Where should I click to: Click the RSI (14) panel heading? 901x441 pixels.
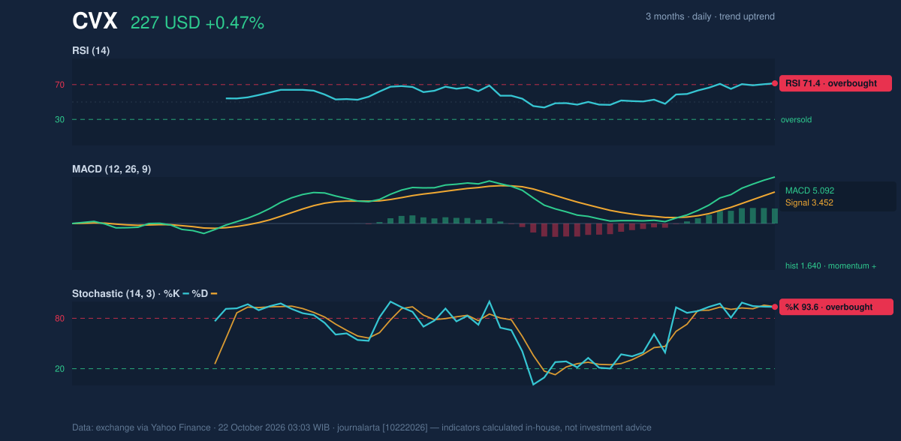(92, 51)
